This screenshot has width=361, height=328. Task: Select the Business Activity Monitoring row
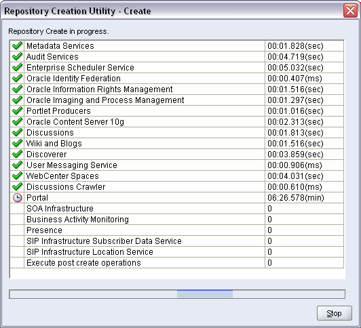(x=177, y=220)
